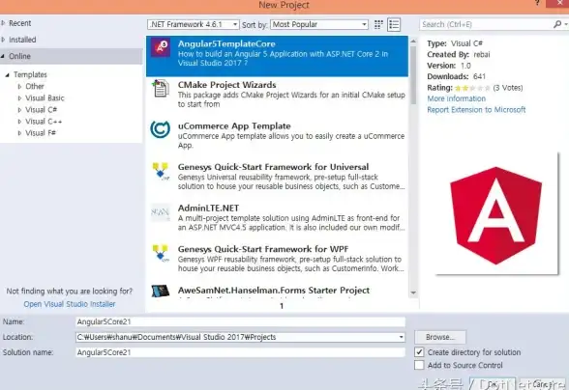Viewport: 569px width, 390px height.
Task: Switch to medium icons list view
Action: coord(394,25)
